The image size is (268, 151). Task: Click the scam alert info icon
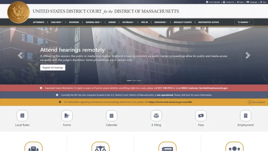click(x=41, y=88)
